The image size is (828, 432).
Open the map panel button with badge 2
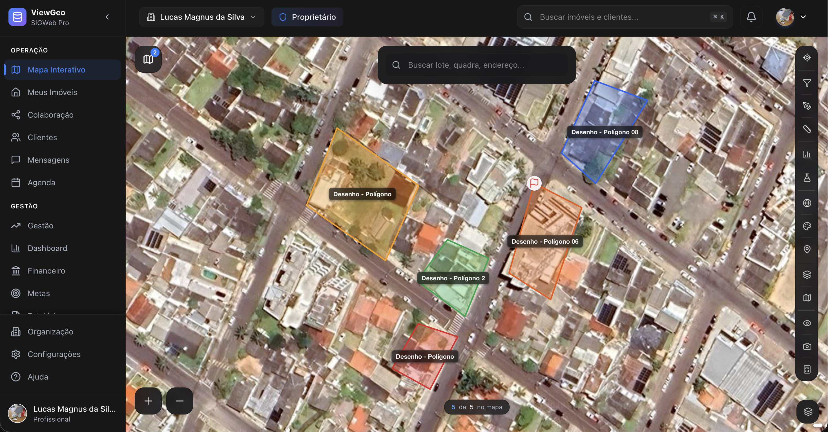148,59
